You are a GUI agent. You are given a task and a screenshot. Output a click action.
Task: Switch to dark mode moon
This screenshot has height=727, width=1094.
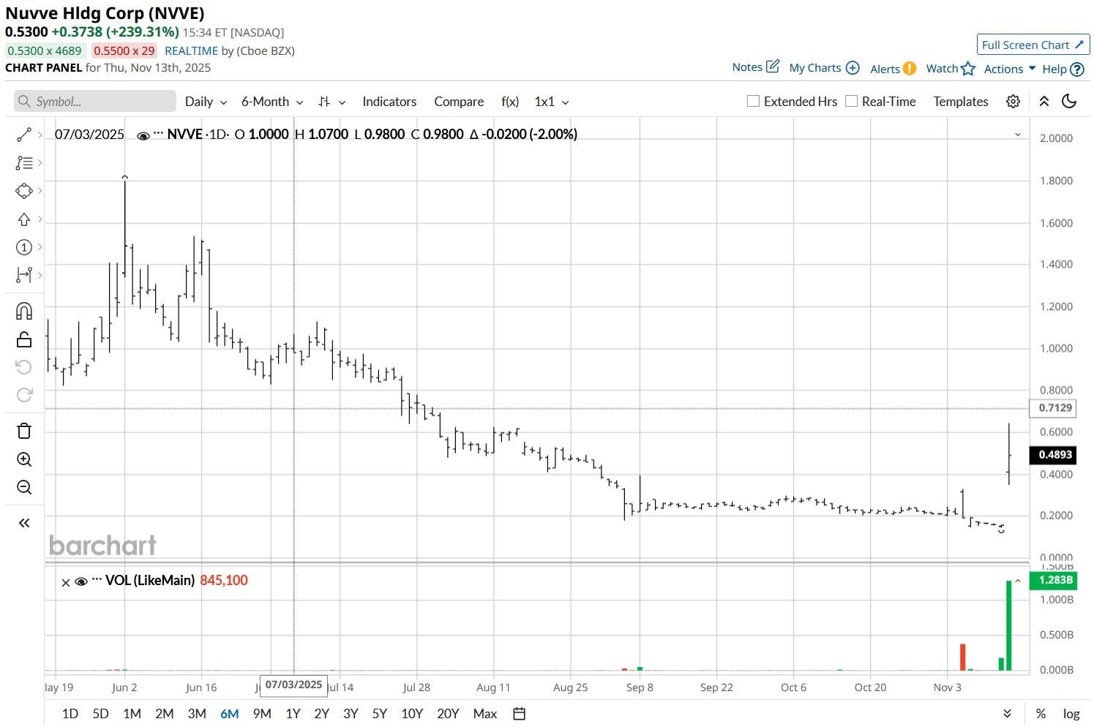(x=1069, y=102)
